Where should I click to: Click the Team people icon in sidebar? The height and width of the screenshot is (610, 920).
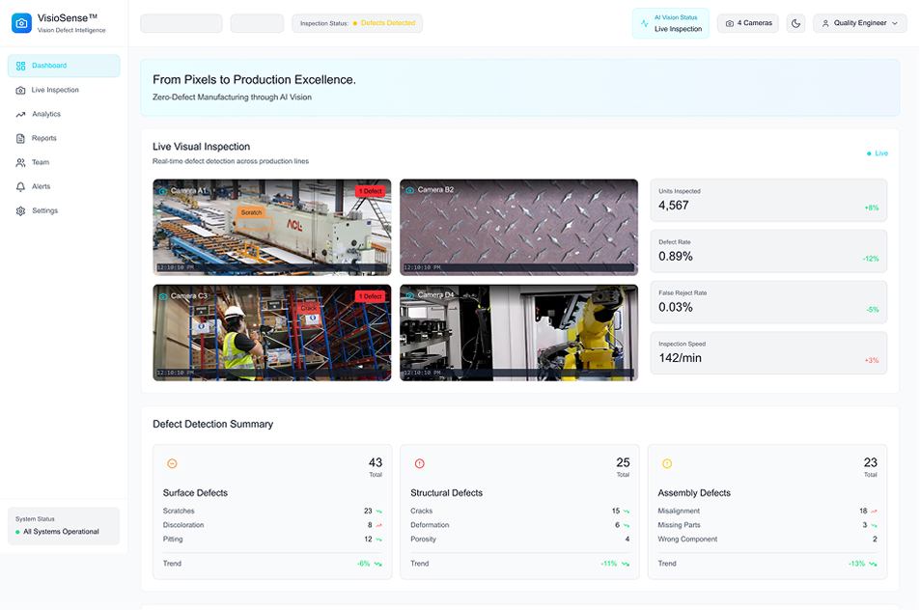(x=21, y=162)
